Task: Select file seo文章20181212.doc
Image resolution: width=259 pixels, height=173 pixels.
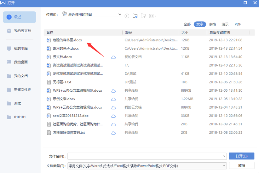Action: [x=71, y=116]
